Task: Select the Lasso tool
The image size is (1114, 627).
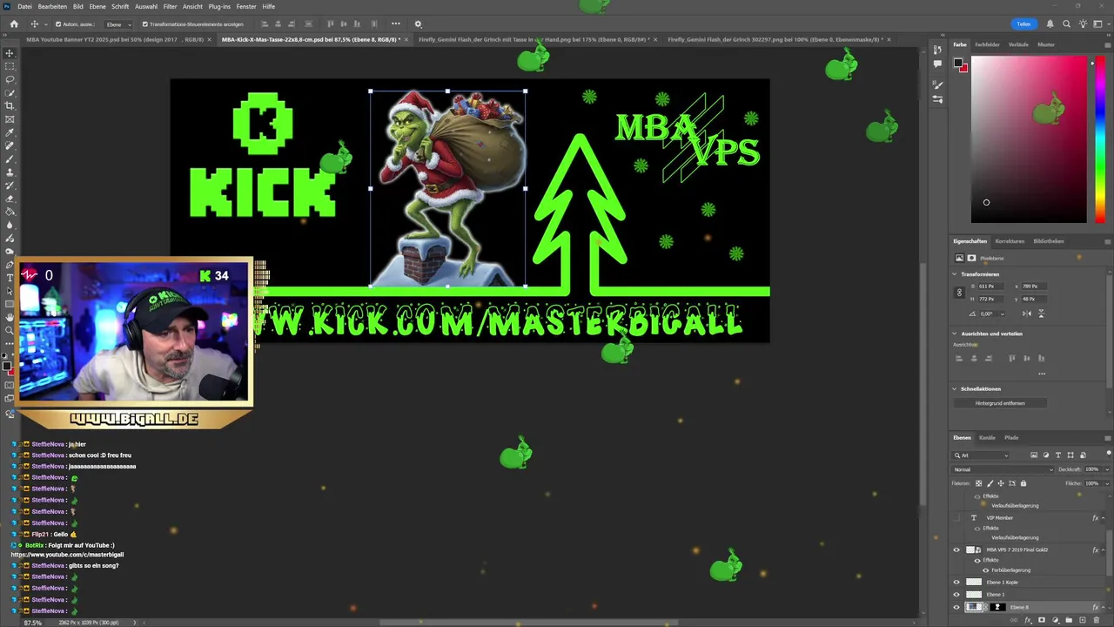Action: pos(10,79)
